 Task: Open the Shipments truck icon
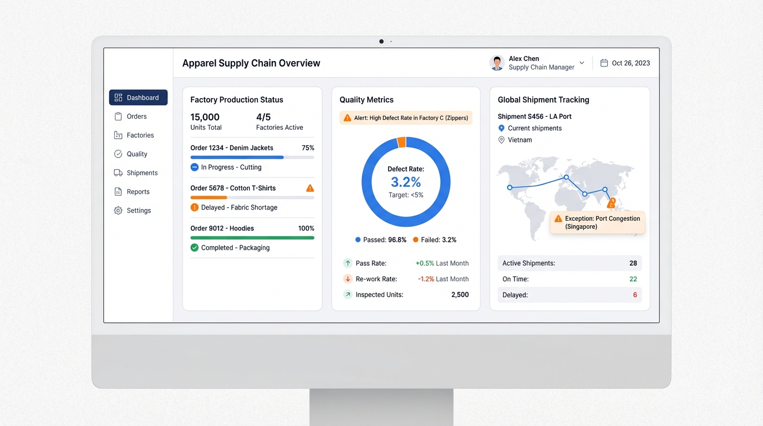[x=118, y=173]
